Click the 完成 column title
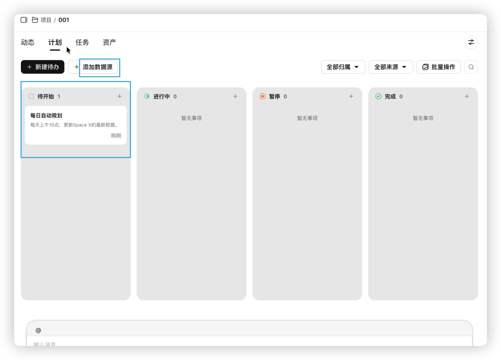Image resolution: width=501 pixels, height=360 pixels. [x=390, y=96]
